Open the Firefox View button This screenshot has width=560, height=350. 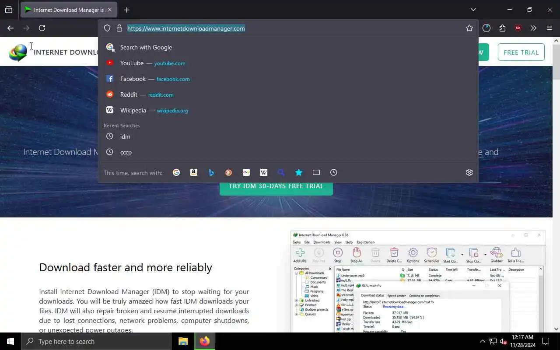tap(9, 10)
